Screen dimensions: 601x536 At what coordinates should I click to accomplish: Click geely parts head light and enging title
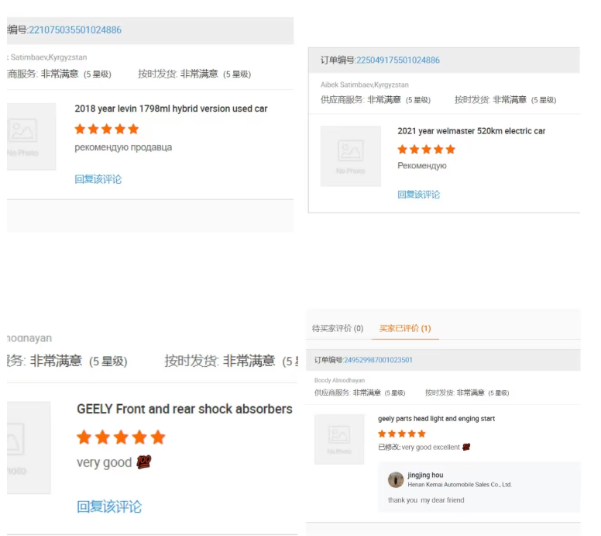(436, 419)
